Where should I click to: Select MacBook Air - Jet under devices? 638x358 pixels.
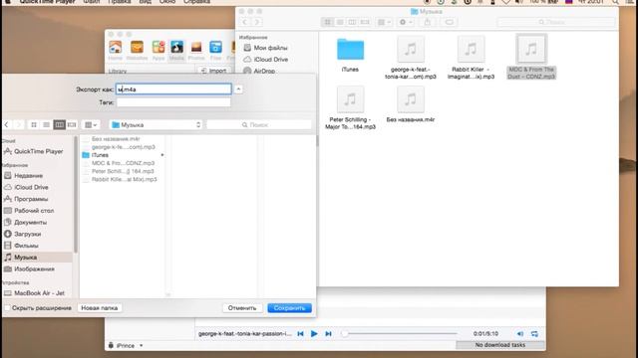[35, 293]
